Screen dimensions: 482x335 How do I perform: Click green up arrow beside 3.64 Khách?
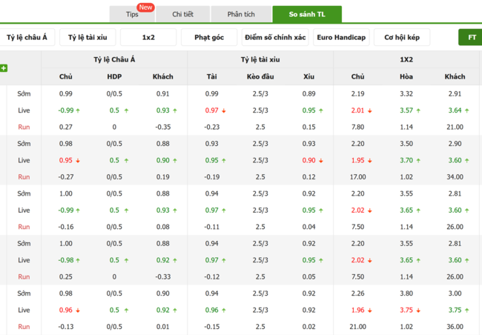coord(467,110)
